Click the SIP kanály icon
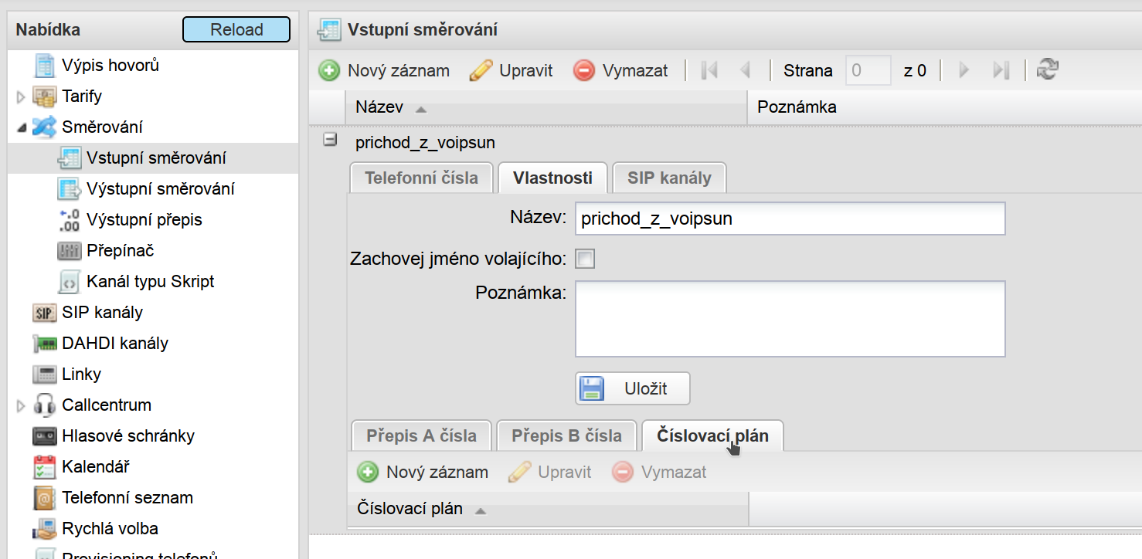The height and width of the screenshot is (559, 1142). pyautogui.click(x=45, y=313)
